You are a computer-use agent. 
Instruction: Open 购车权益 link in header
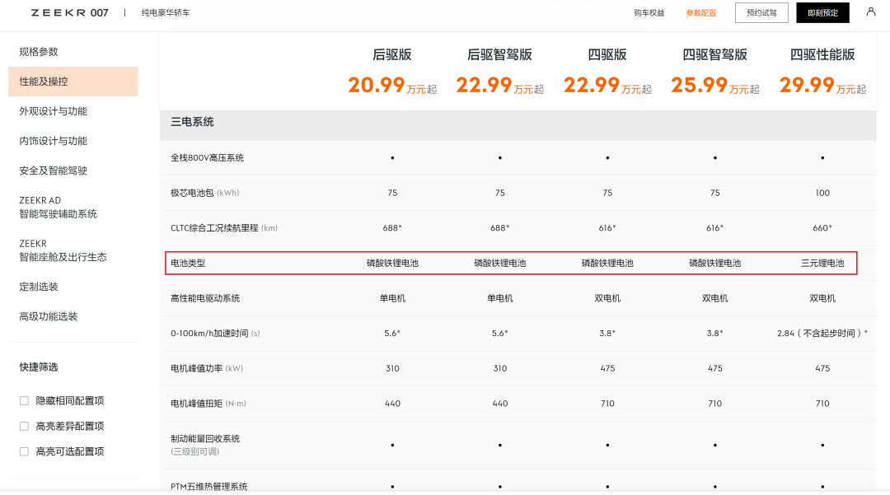649,13
